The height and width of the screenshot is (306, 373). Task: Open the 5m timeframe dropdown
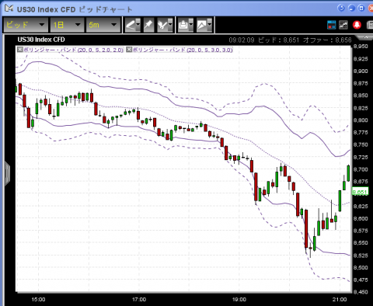pyautogui.click(x=103, y=25)
